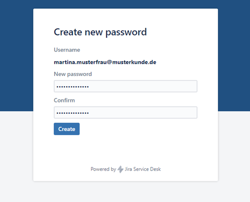
Task: Place cursor on masked dots in Confirm field
Action: point(73,113)
